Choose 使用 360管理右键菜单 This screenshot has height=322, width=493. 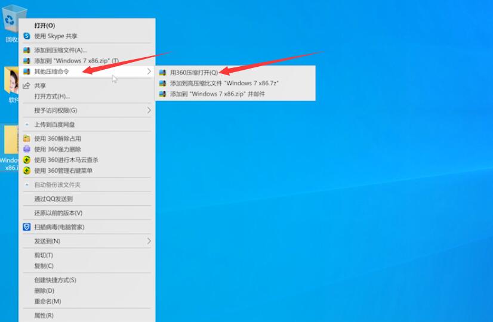[87, 171]
